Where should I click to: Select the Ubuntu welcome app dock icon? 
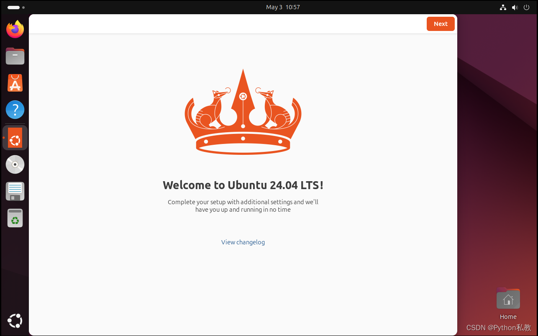15,138
